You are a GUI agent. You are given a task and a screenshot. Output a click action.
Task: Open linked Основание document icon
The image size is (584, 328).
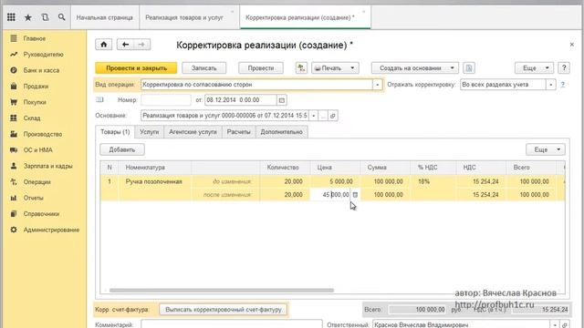click(332, 116)
